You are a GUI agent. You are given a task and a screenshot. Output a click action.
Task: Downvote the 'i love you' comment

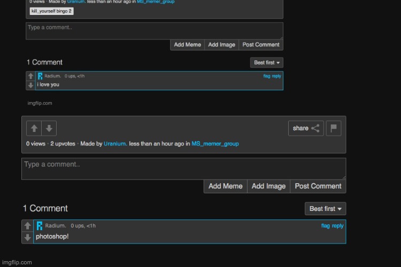pyautogui.click(x=30, y=85)
